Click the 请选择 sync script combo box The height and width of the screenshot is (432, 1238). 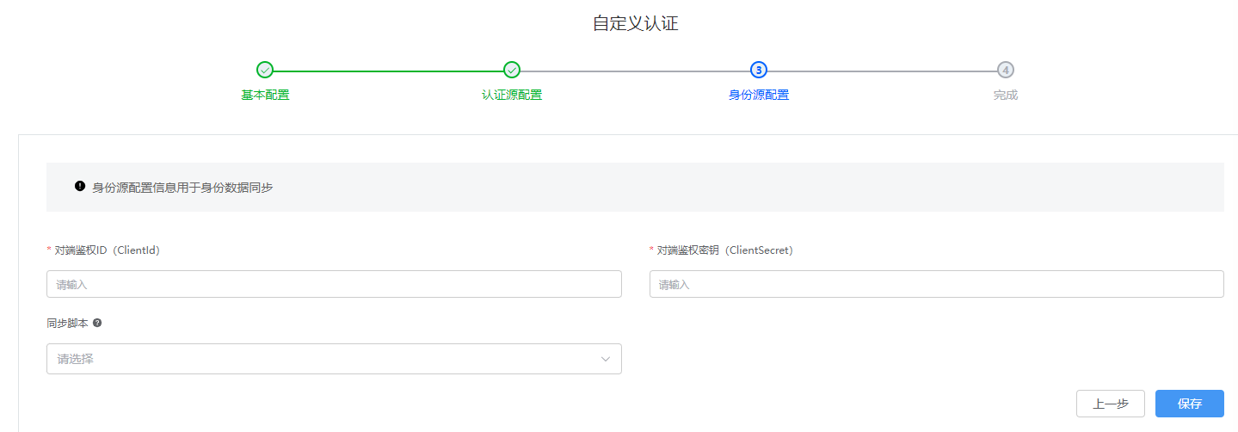[334, 359]
